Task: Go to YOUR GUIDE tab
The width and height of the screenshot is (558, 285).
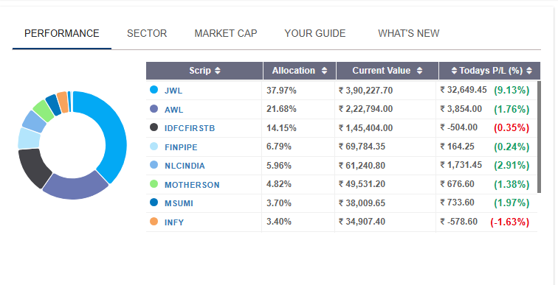Action: click(x=315, y=33)
